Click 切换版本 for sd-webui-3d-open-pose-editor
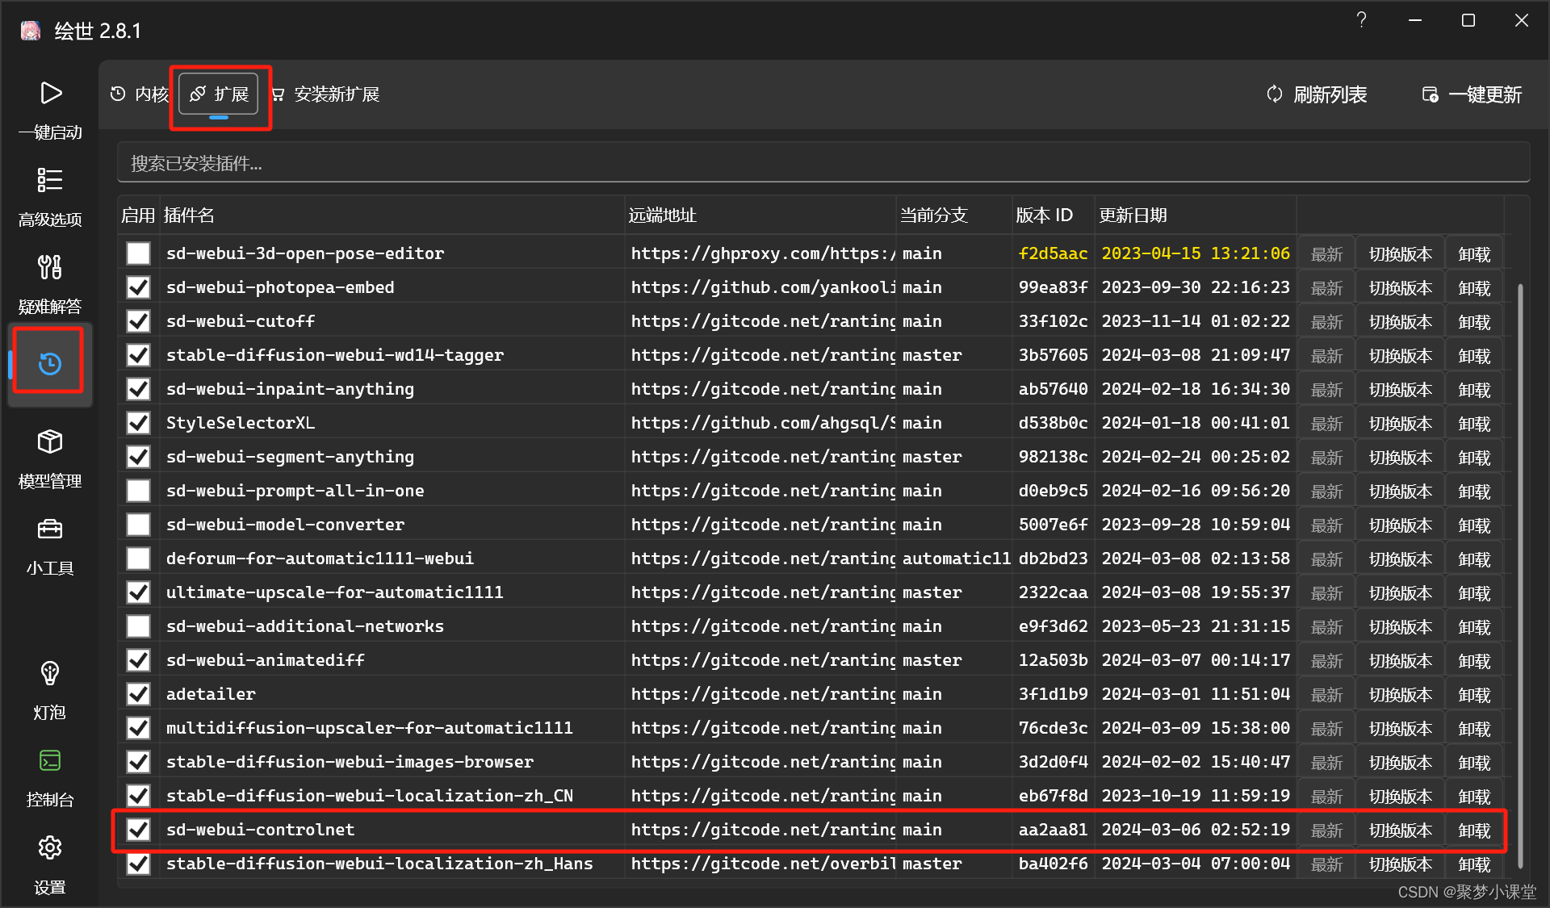The image size is (1550, 908). [1401, 254]
